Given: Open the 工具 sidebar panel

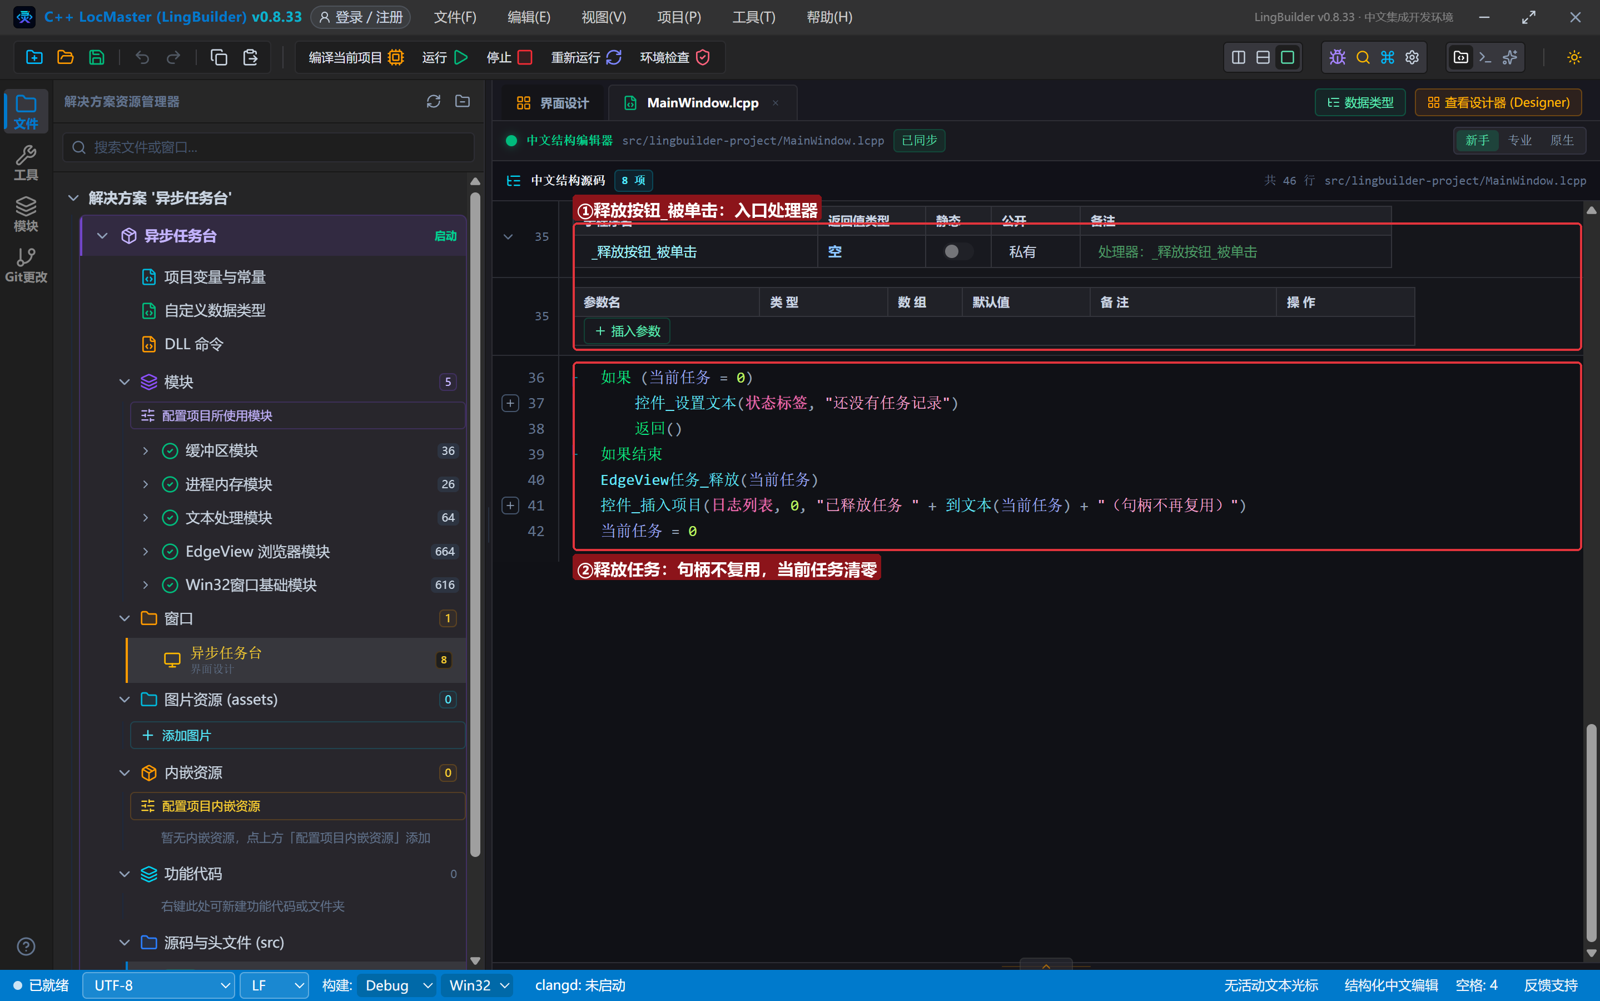Looking at the screenshot, I should (x=26, y=162).
